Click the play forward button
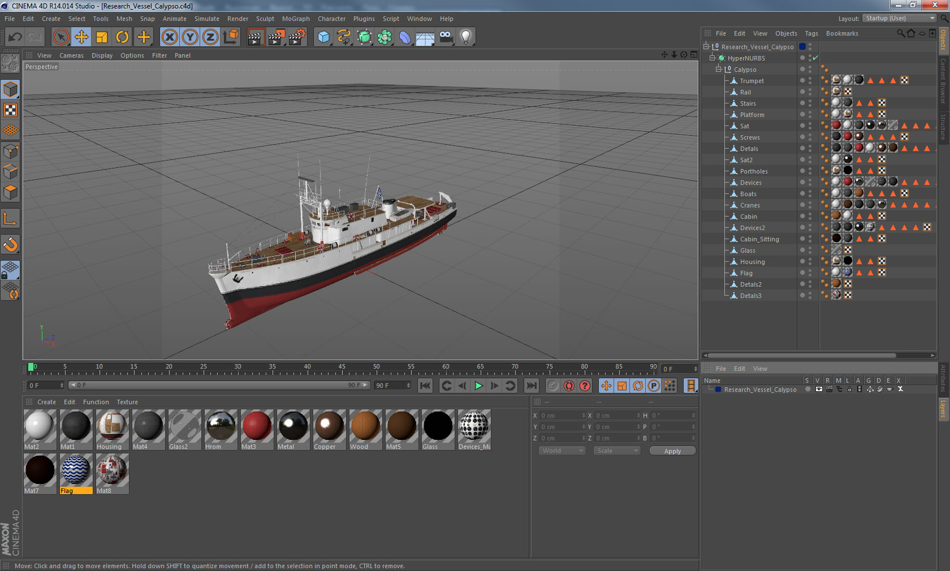 click(x=478, y=386)
